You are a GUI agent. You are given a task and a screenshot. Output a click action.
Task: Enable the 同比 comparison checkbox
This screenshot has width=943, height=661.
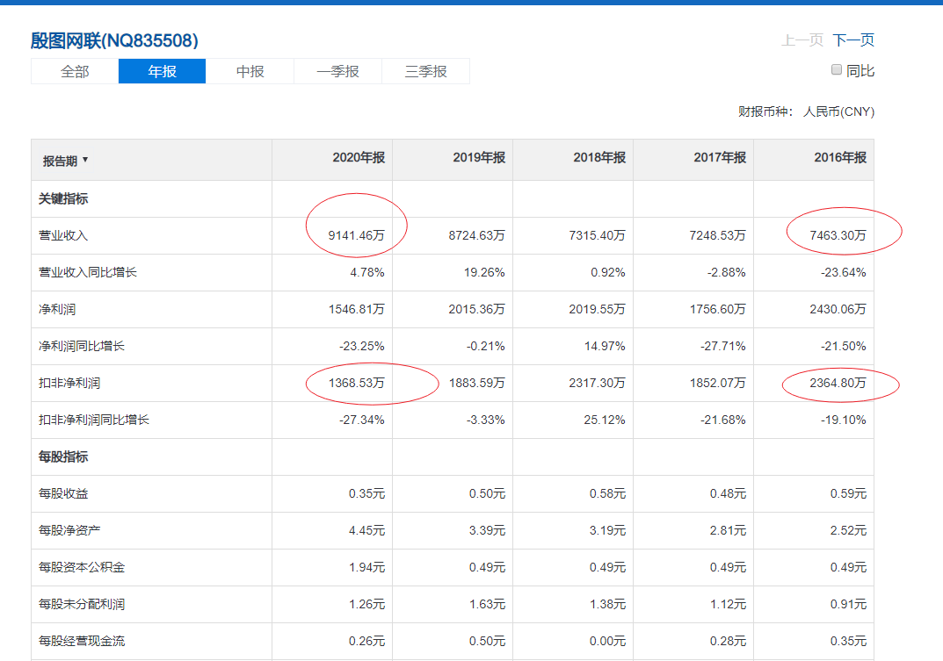836,68
